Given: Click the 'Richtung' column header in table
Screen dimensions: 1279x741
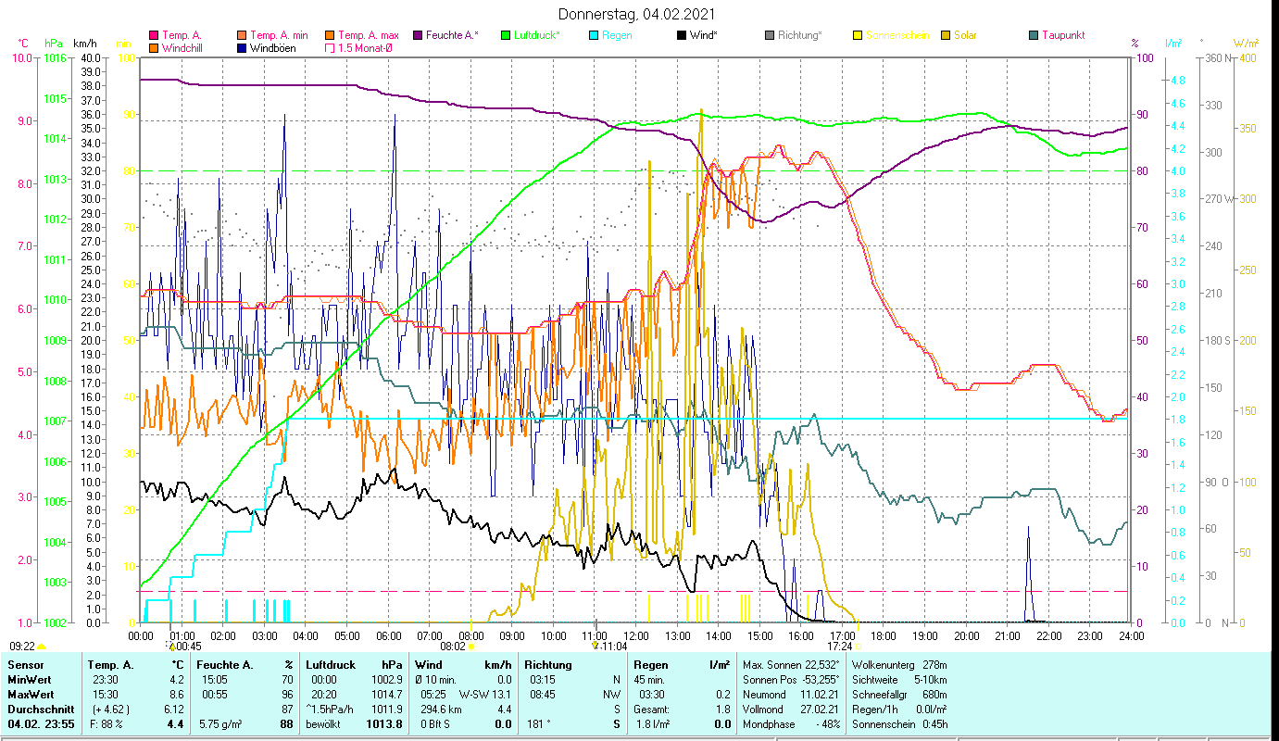Looking at the screenshot, I should (547, 665).
